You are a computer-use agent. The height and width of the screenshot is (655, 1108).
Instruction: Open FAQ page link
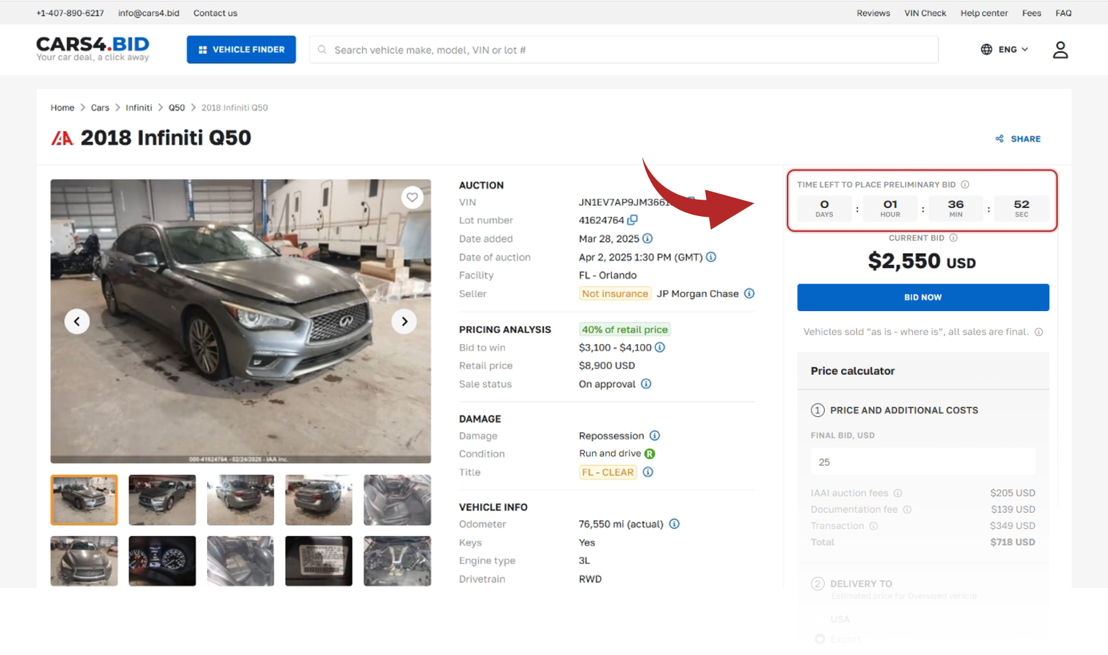click(x=1063, y=13)
